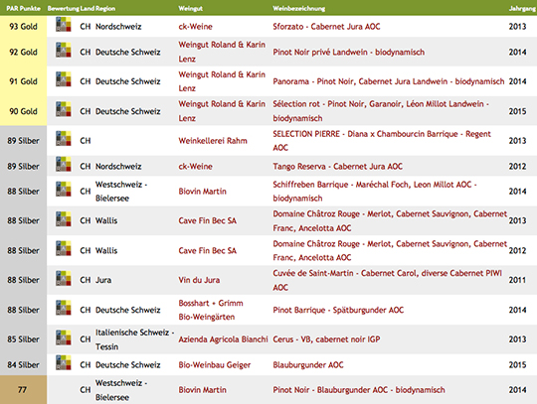Open Cerus - VB, cabernet noir IGP link

tap(326, 339)
